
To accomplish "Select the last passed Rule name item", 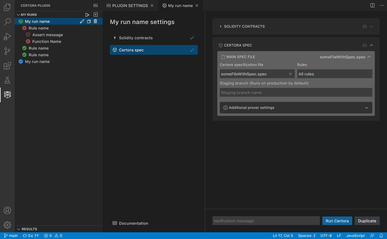I will tap(59, 55).
